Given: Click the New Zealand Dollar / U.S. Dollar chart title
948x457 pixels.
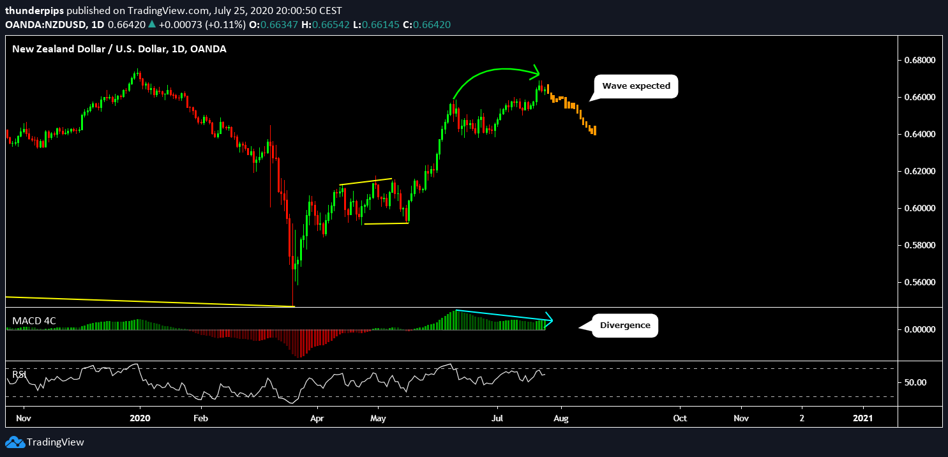Looking at the screenshot, I should [119, 49].
